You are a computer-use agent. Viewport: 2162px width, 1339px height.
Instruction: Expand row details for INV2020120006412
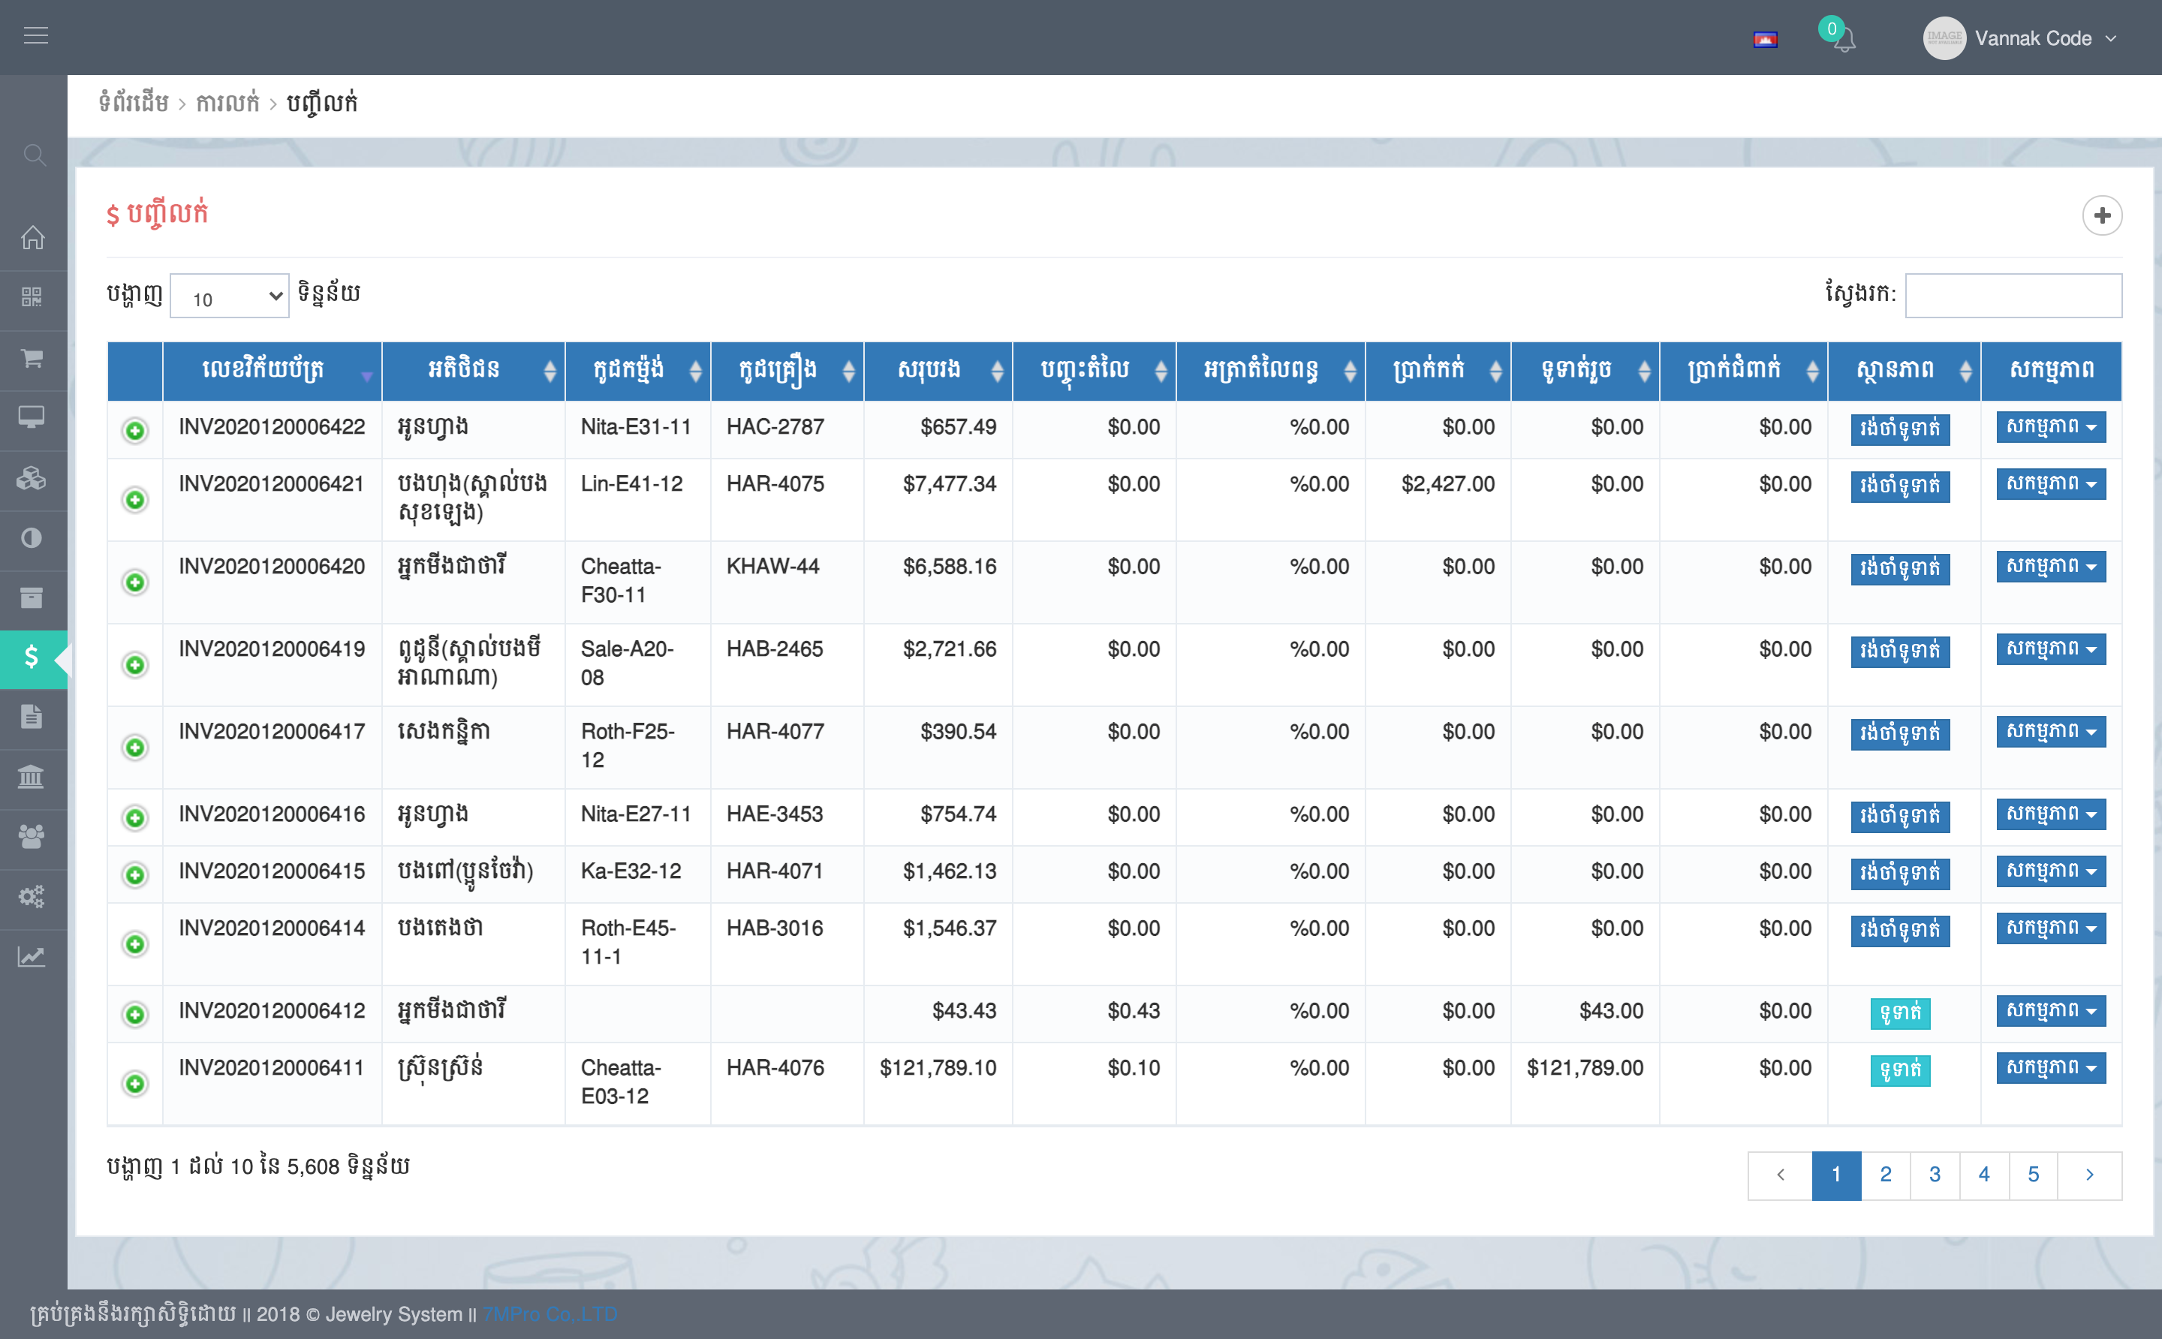[x=134, y=1014]
